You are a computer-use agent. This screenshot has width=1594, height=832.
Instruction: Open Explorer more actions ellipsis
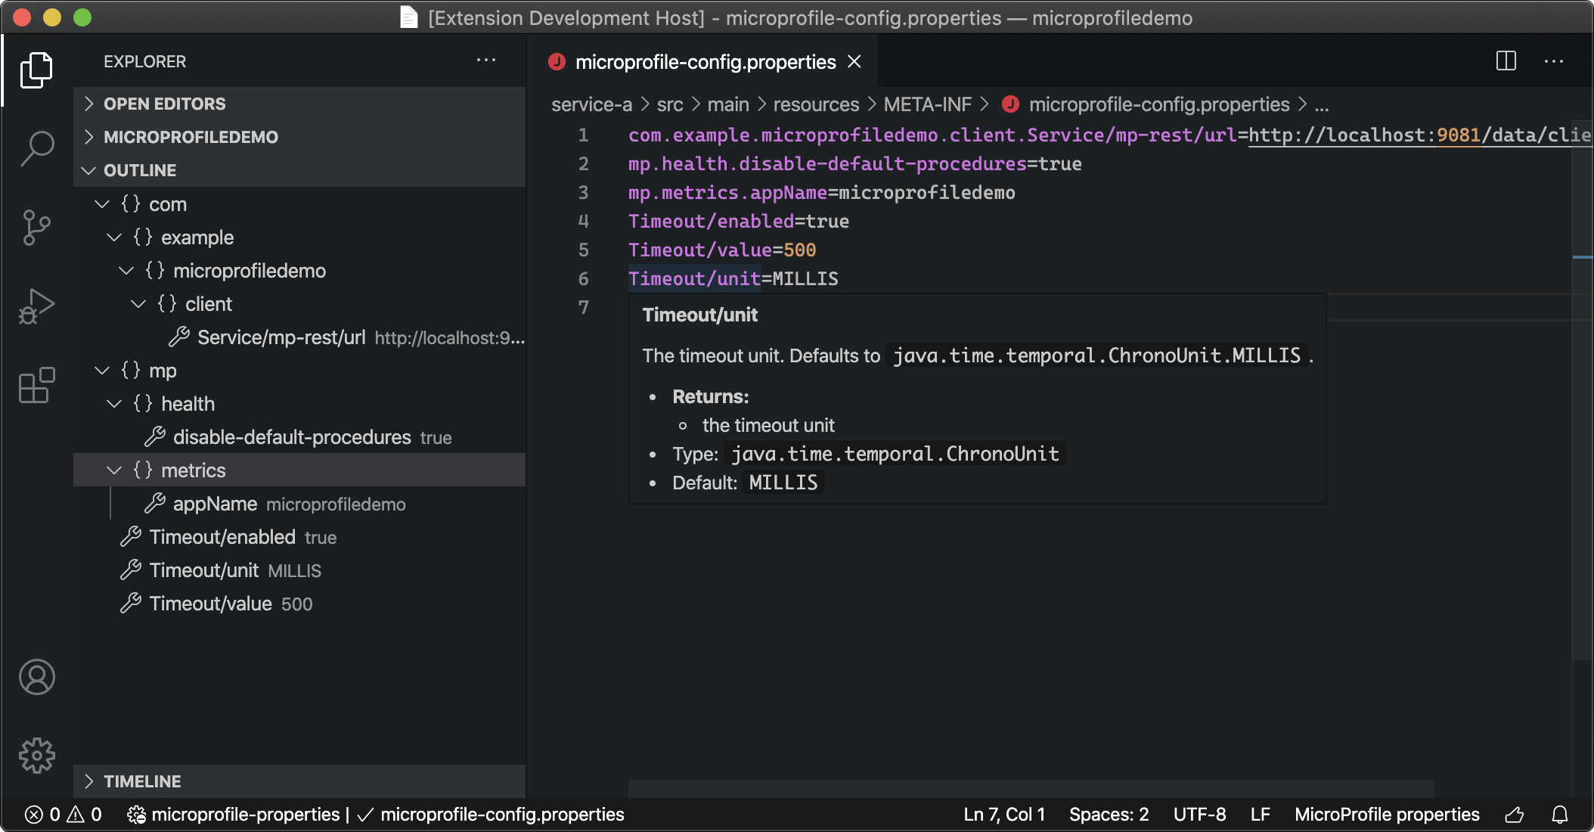click(x=486, y=61)
